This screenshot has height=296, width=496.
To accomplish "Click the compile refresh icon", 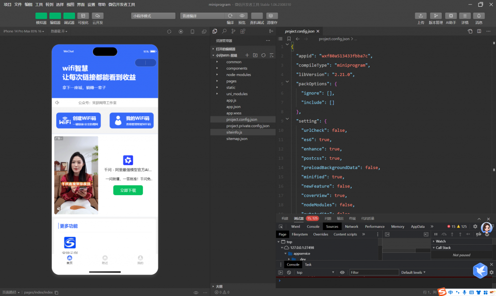I will [230, 16].
